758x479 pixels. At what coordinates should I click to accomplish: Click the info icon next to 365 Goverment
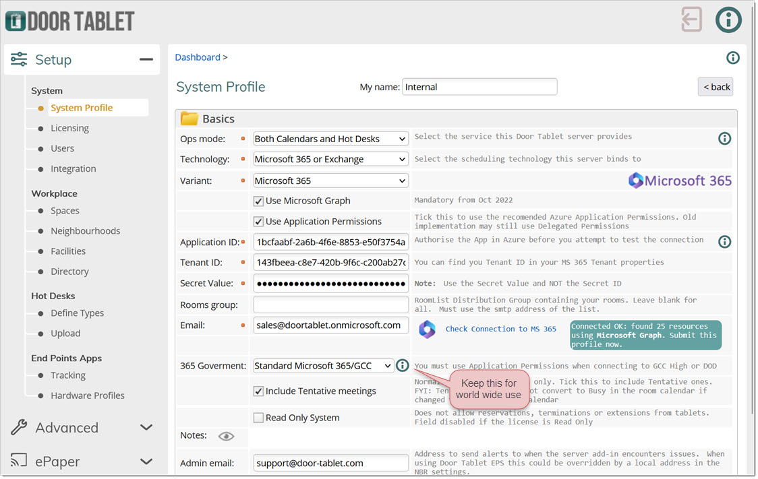point(402,366)
